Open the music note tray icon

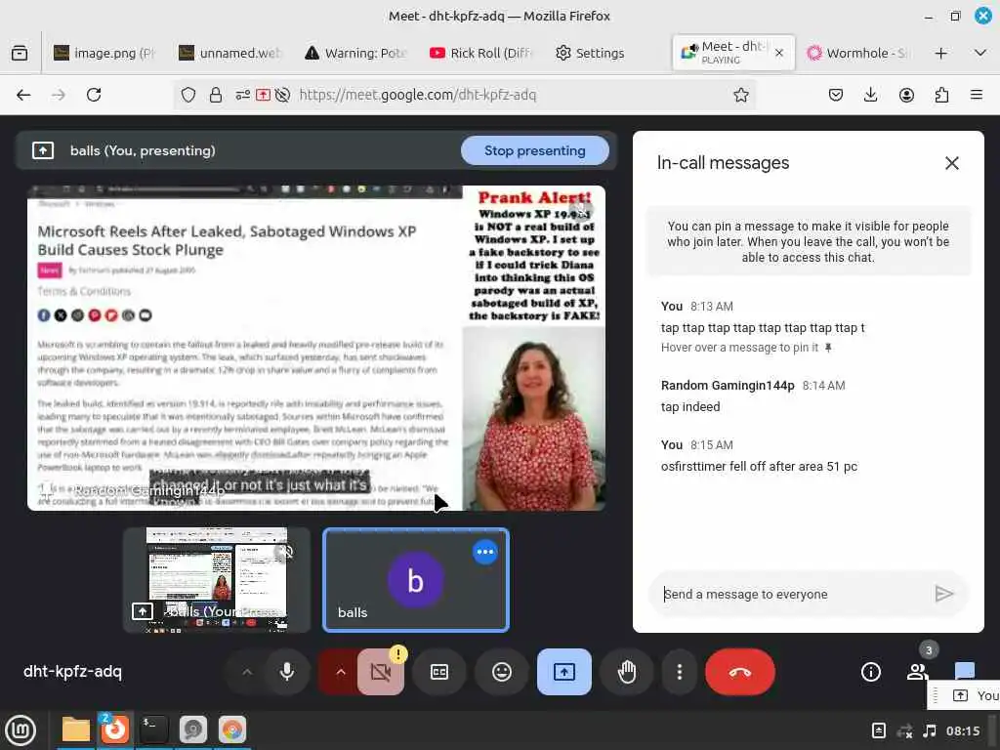930,730
